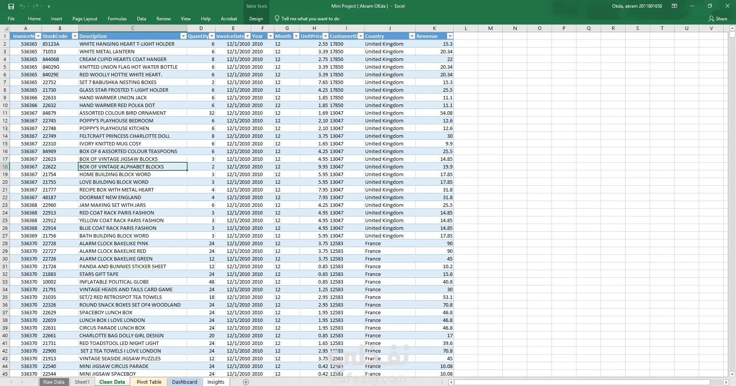Open the Description column filter dropdown
736x386 pixels.
pos(183,36)
